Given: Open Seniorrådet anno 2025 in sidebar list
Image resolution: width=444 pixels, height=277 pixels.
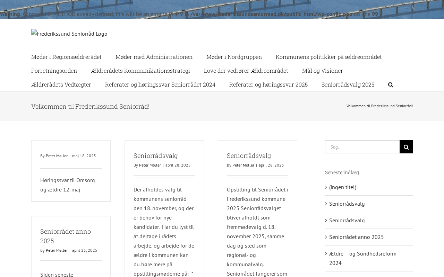Looking at the screenshot, I should pos(357,237).
